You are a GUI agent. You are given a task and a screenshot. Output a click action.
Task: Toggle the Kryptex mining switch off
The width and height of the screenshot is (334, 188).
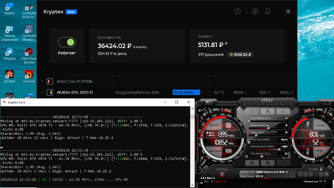click(x=67, y=42)
